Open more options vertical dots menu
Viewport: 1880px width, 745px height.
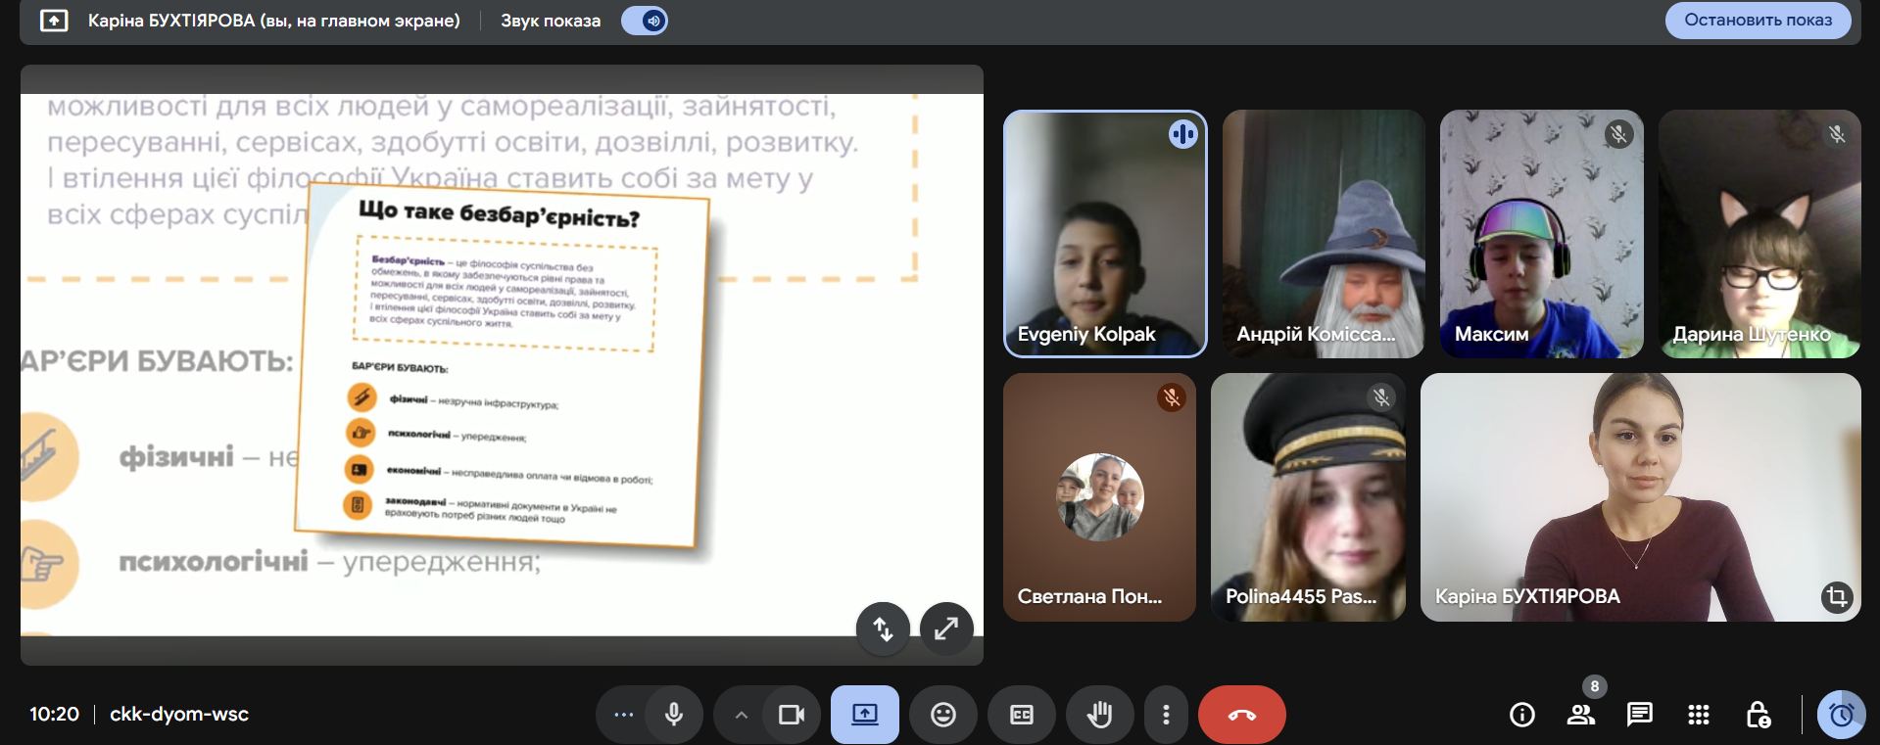pos(1165,715)
